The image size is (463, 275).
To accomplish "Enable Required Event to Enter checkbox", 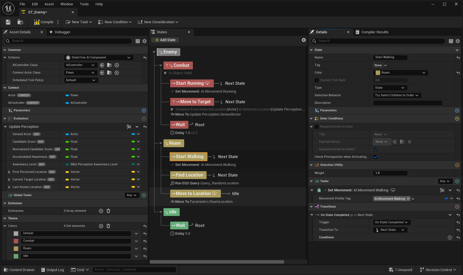I will click(317, 127).
